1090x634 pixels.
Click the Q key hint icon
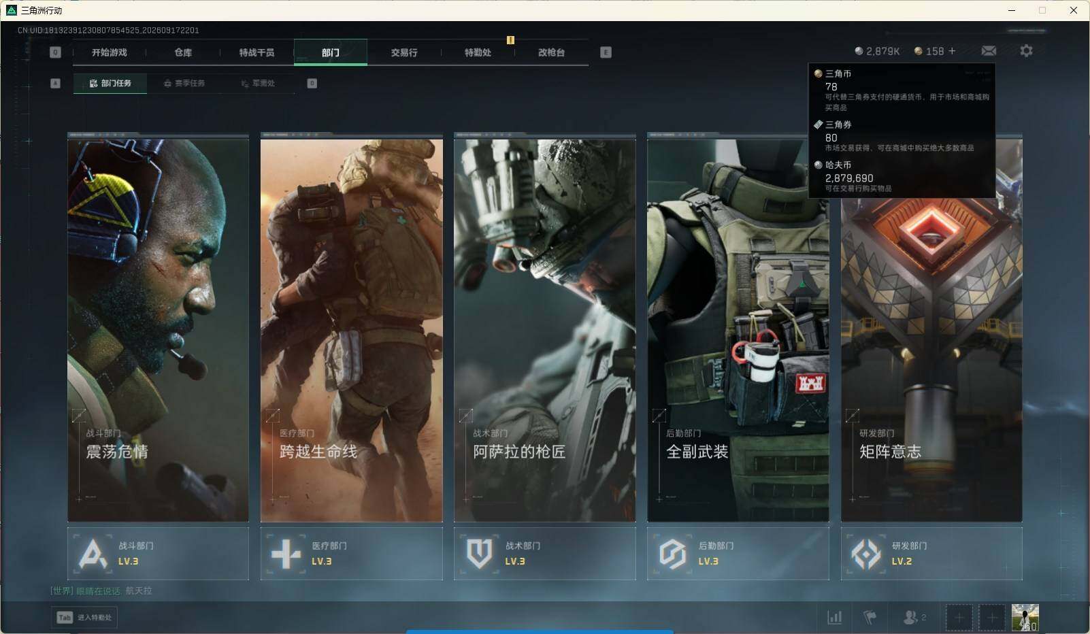(x=56, y=52)
